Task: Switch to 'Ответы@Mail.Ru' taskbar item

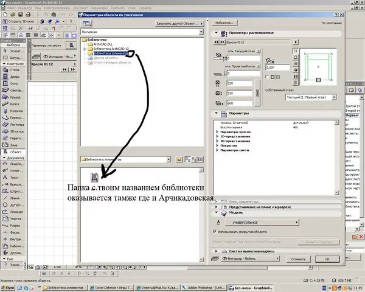Action: (158, 288)
